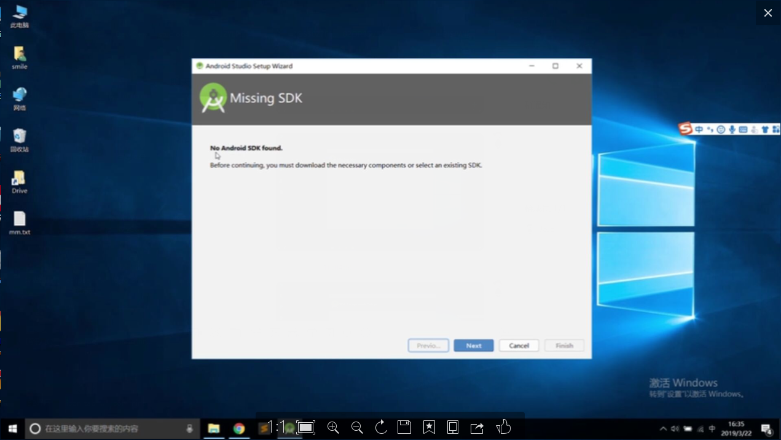Viewport: 781px width, 440px height.
Task: Show hidden tray icons with the up chevron
Action: (x=663, y=428)
